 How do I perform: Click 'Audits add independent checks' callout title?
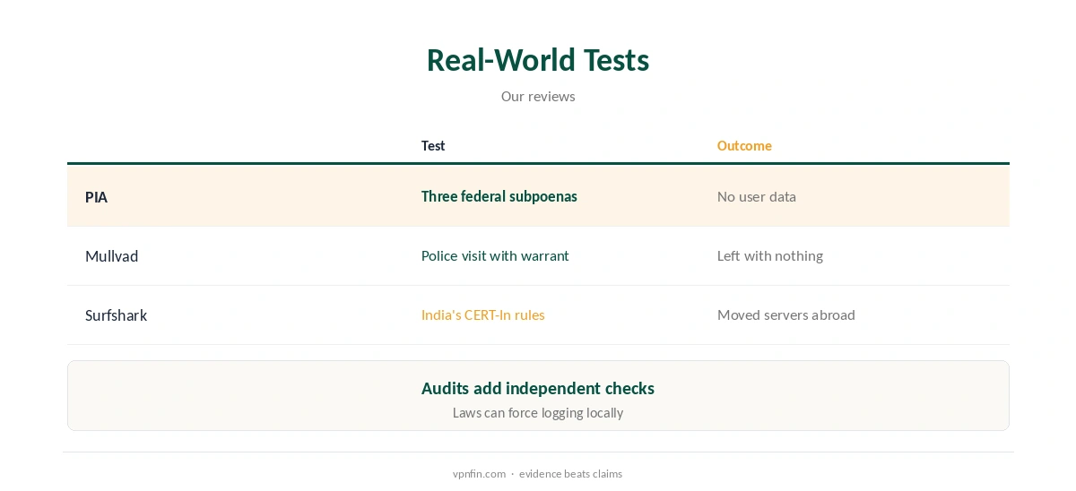538,388
